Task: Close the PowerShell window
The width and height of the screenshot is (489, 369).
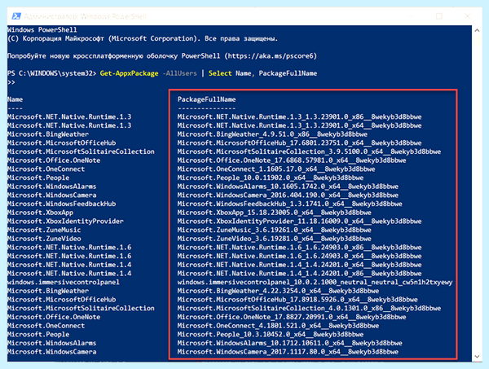Action: tap(467, 16)
